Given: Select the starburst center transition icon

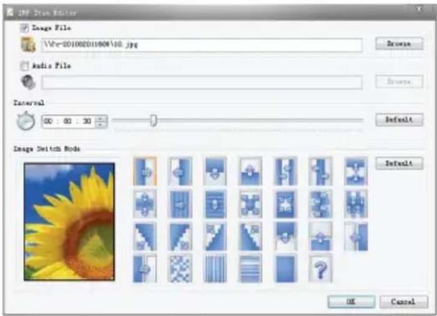Looking at the screenshot, I should 285,204.
